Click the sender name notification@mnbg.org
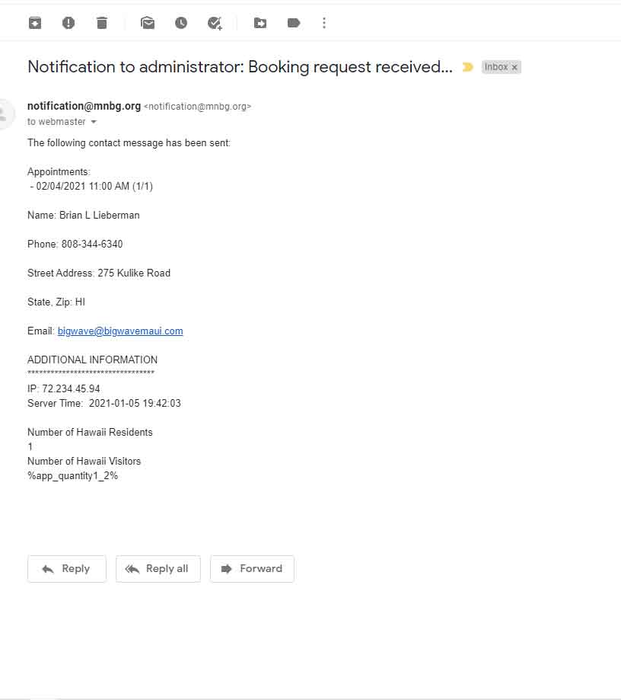The image size is (621, 700). click(84, 106)
